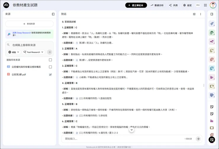Create an Infographic from the pink Studio tile

pos(212,77)
